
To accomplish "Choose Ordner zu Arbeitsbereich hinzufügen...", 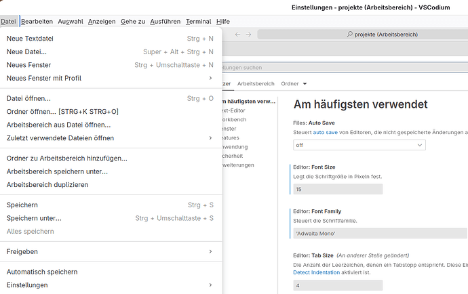I will coord(111,159).
